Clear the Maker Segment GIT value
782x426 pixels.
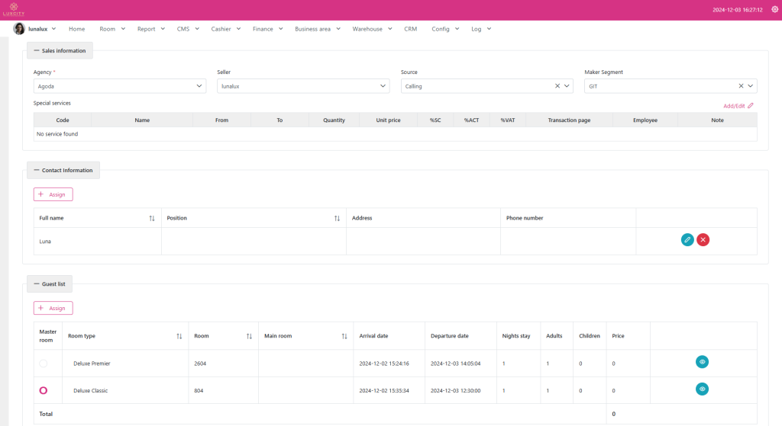point(741,86)
